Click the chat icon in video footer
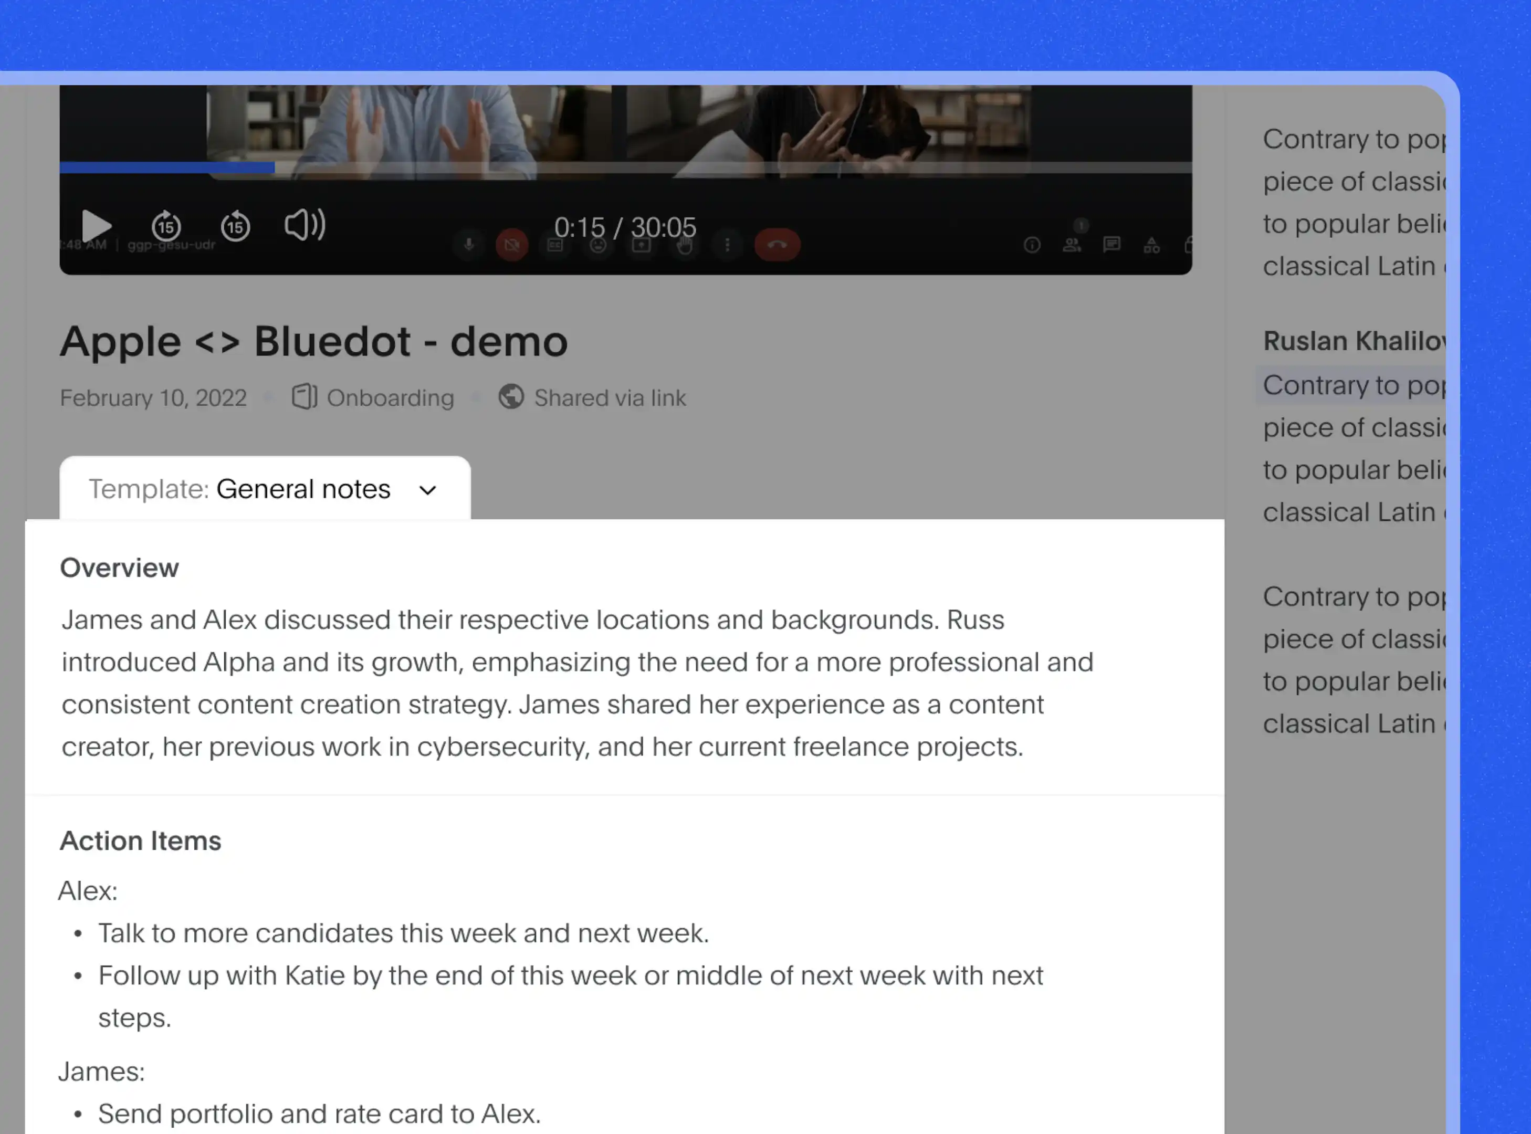Screen dimensions: 1531x1134 [x=1111, y=245]
